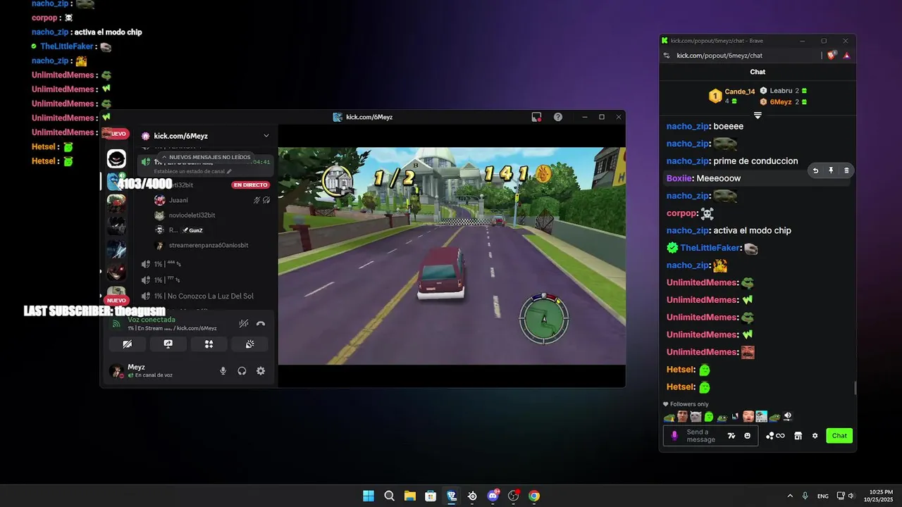Open Meyz user profile avatar
Viewport: 902px width, 507px height.
(116, 371)
